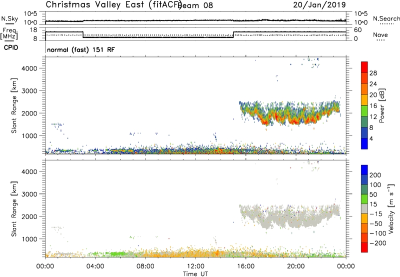Click the "28" Power colorbar value
This screenshot has height=277, width=400.
(373, 73)
